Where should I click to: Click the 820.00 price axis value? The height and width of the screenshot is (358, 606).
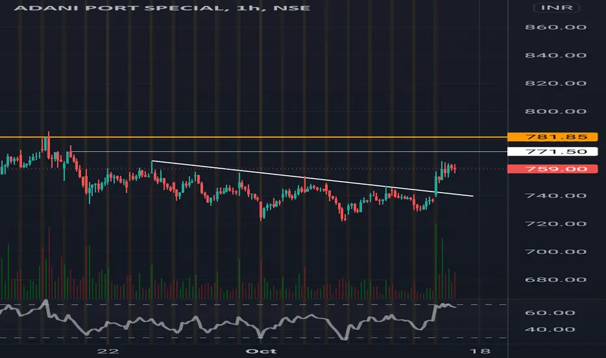click(555, 83)
